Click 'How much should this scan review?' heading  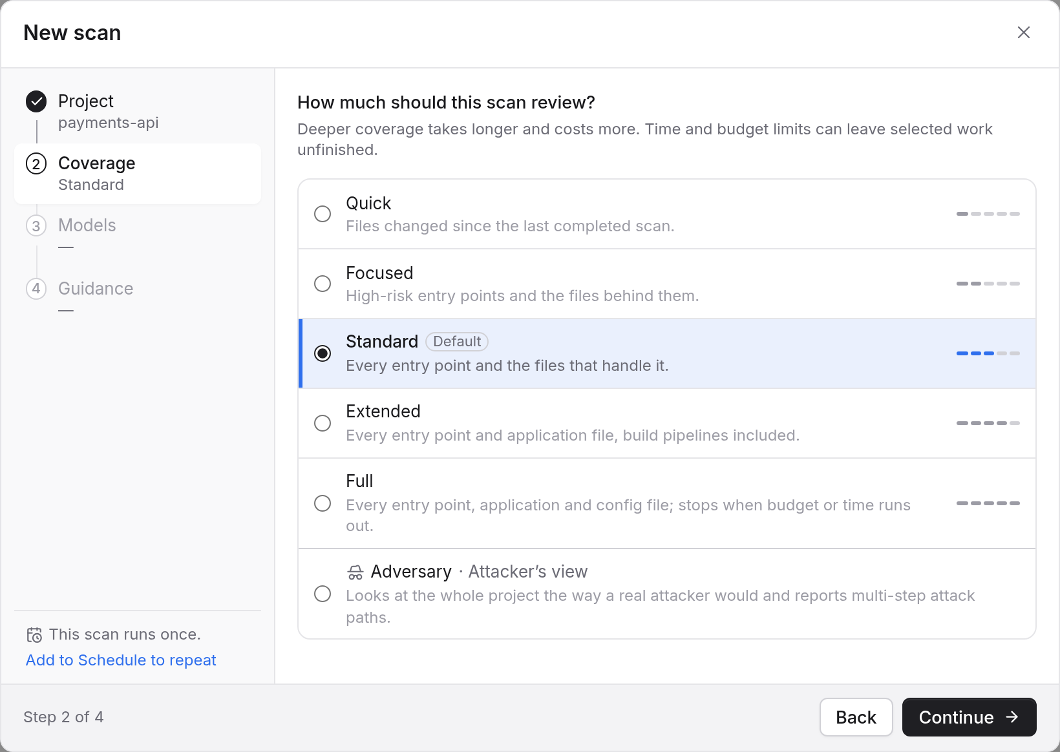[446, 103]
